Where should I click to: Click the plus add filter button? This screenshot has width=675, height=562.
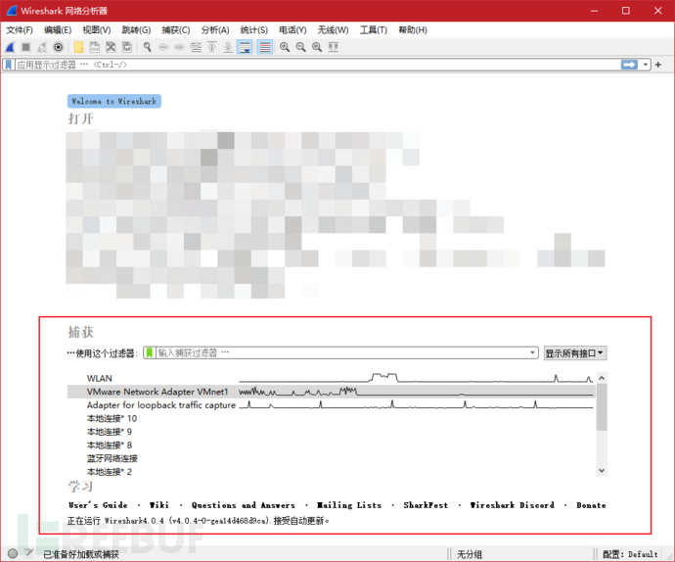pyautogui.click(x=658, y=65)
